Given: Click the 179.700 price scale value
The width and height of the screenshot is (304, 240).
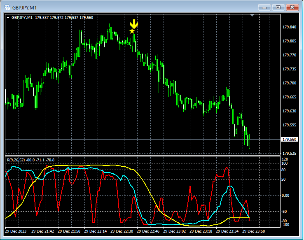Looking at the screenshot, I should [x=289, y=83].
